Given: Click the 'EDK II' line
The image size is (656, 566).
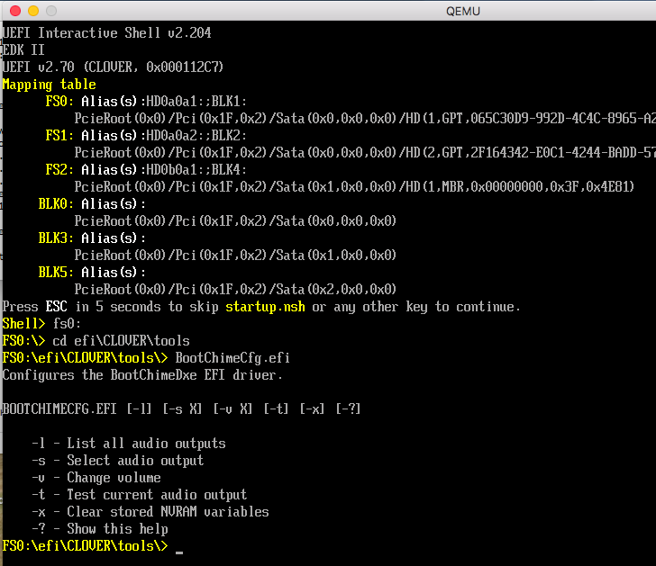Looking at the screenshot, I should (23, 50).
